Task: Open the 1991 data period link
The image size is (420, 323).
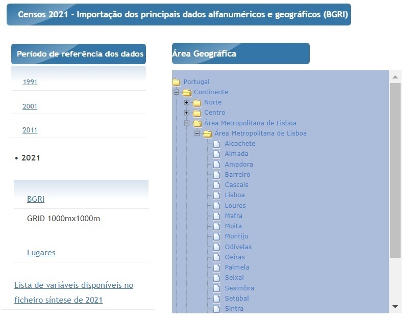Action: point(30,82)
